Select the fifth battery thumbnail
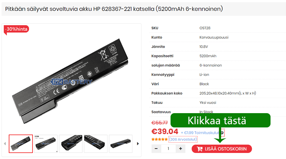The image size is (286, 159). point(121,144)
